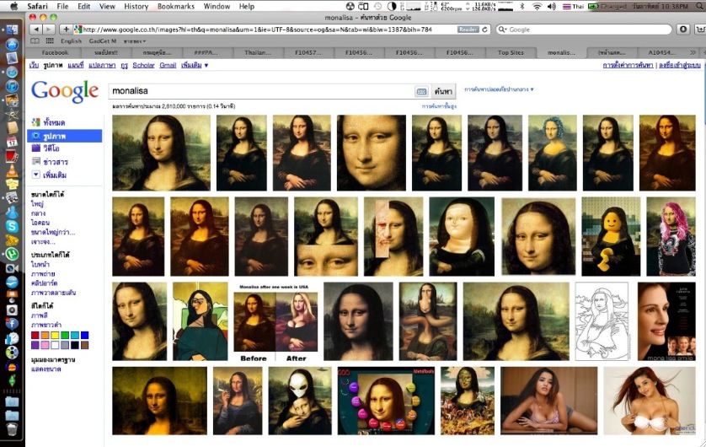Viewport: 706px width, 447px height.
Task: Open iTunes in the Dock
Action: tap(12, 86)
